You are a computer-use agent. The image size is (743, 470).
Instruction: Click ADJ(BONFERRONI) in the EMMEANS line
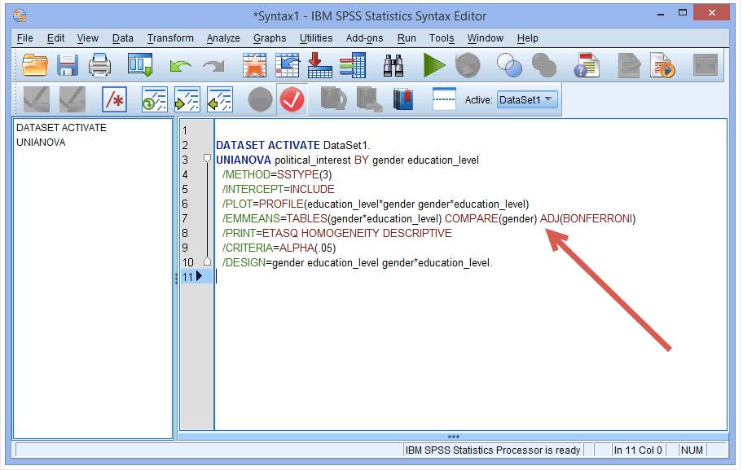(x=587, y=218)
